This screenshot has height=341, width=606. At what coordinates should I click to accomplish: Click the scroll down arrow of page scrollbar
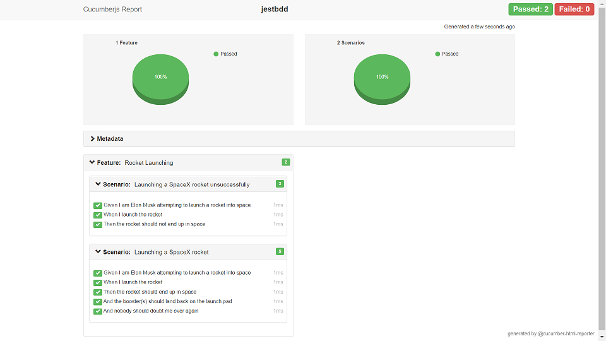tap(602, 337)
